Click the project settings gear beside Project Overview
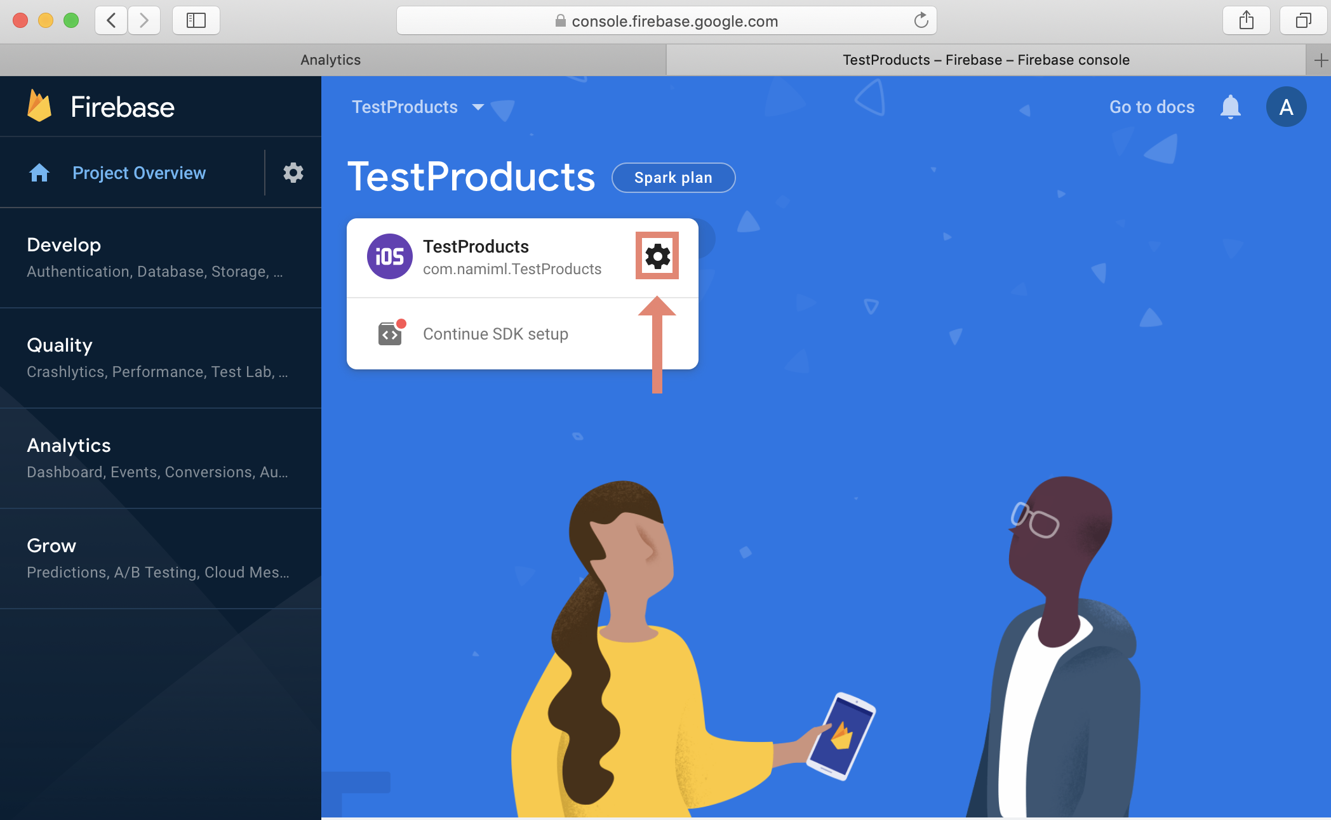1331x820 pixels. coord(293,173)
